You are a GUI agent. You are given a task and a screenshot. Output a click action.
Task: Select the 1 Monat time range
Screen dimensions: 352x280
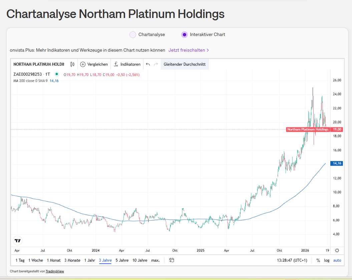coord(54,260)
